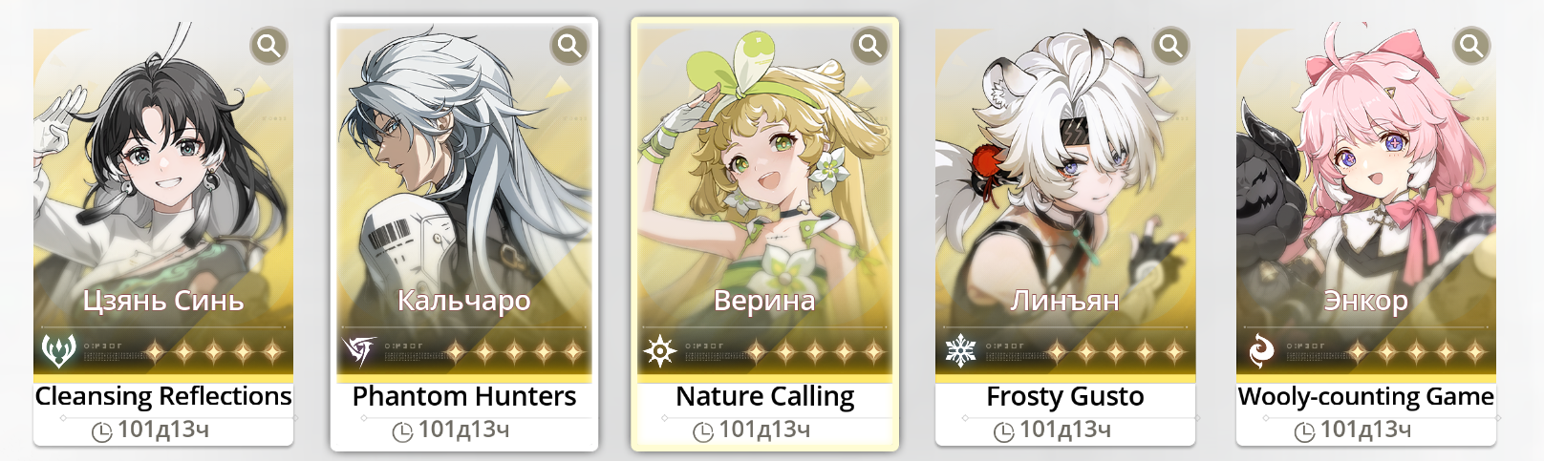Screen dimensions: 1544x461
Task: Click Кальчаро's element icon
Action: click(359, 350)
